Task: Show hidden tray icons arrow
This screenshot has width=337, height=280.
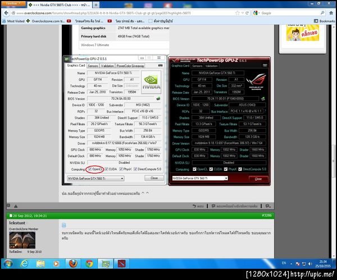Action: [x=291, y=264]
